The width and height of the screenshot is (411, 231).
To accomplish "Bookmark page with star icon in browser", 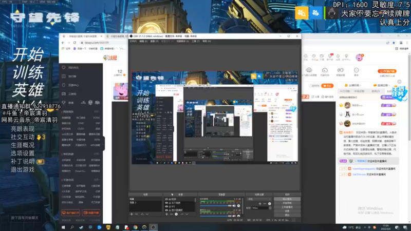I will click(394, 43).
